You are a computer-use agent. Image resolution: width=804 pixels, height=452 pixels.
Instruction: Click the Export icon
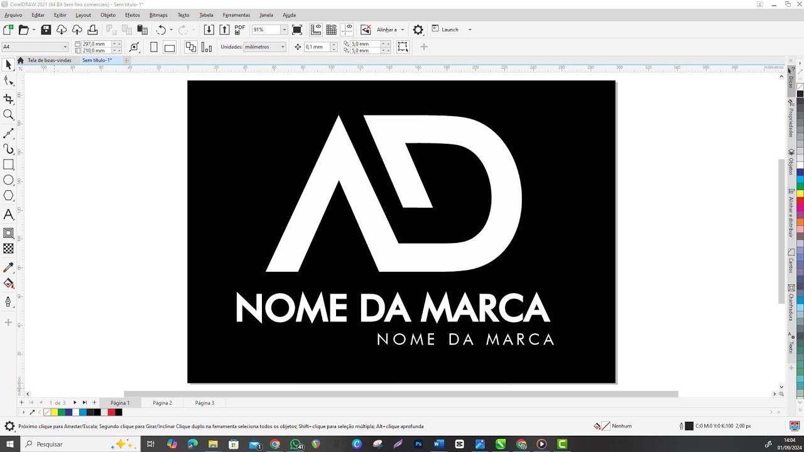pyautogui.click(x=224, y=30)
